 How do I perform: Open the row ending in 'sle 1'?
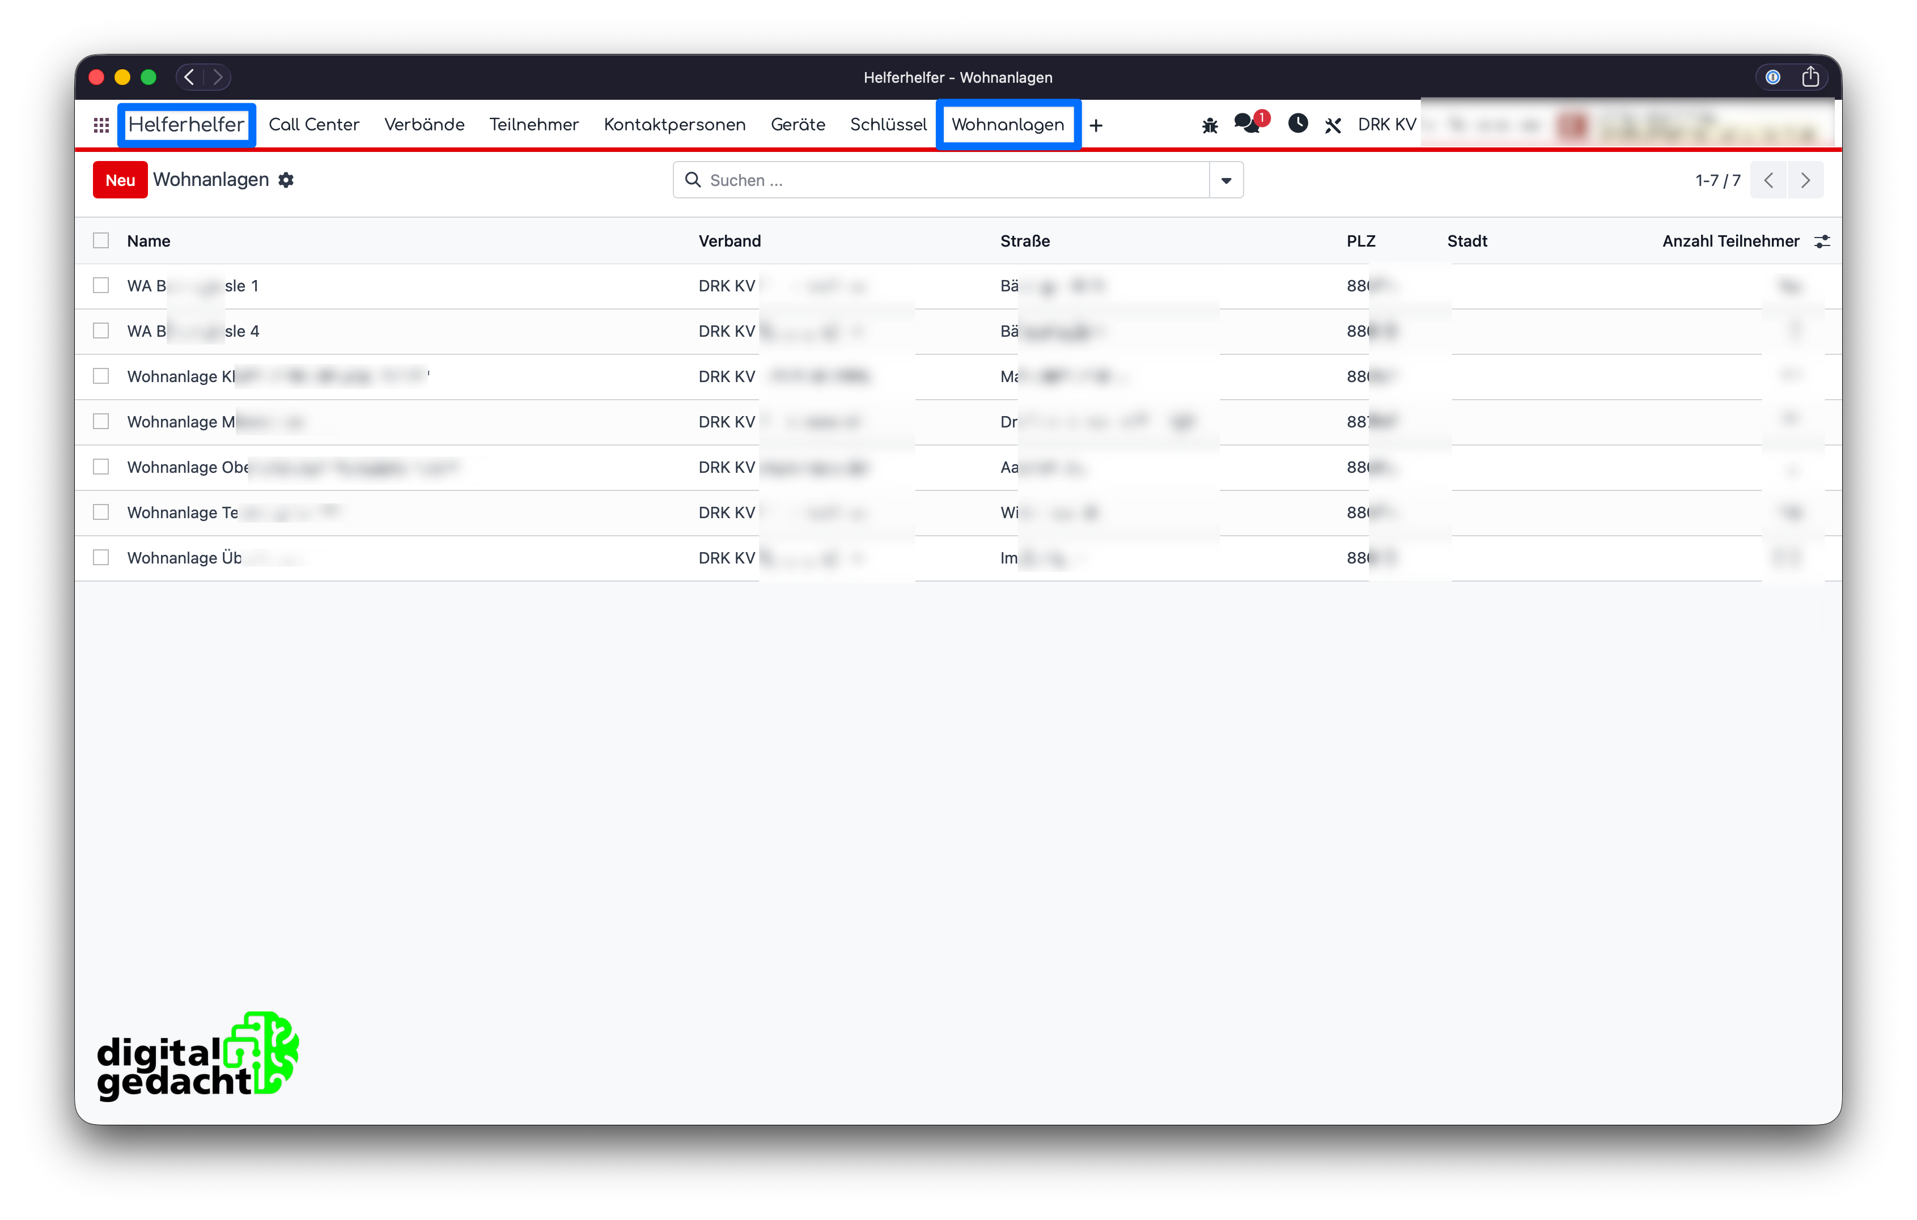coord(958,286)
